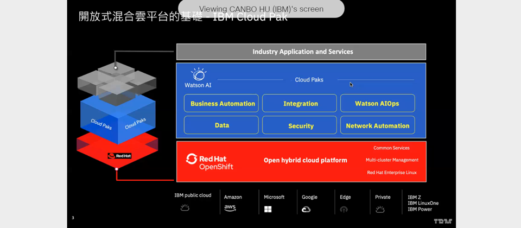Click the slide title mentioning IBM Cloud Pak
This screenshot has width=521, height=228.
point(183,17)
